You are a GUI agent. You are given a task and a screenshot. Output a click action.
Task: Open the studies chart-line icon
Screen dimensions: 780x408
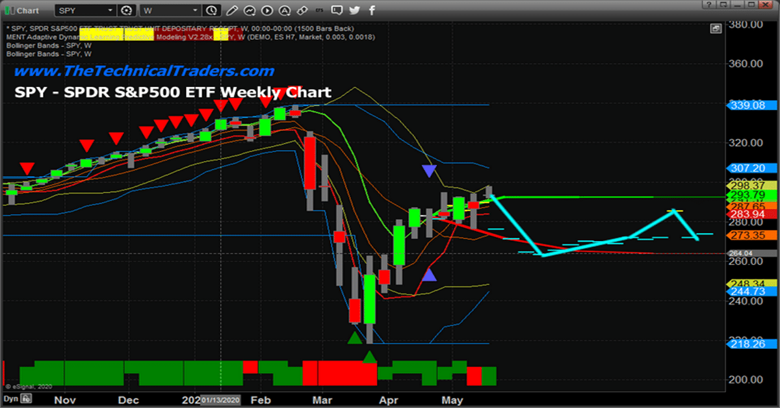click(x=250, y=10)
